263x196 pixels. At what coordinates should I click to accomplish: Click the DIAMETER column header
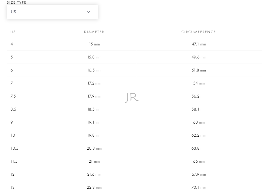(94, 32)
